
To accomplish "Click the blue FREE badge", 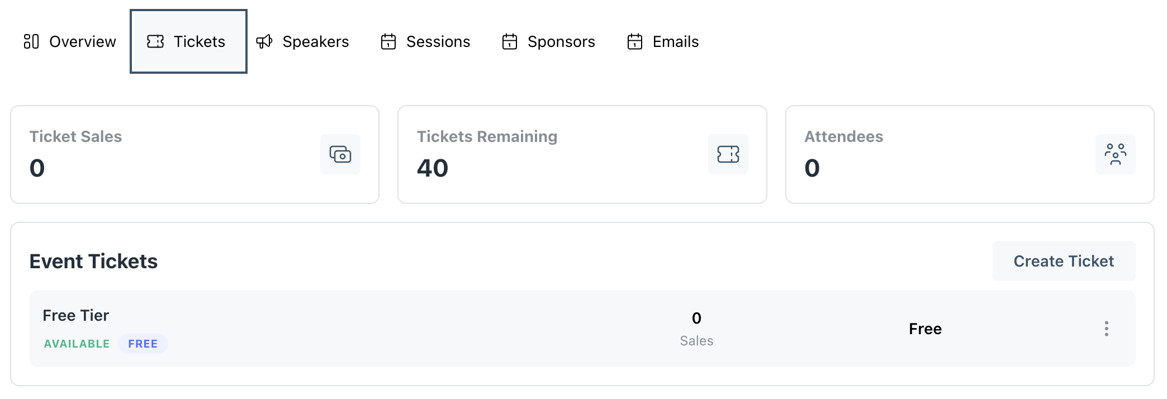I will point(143,344).
